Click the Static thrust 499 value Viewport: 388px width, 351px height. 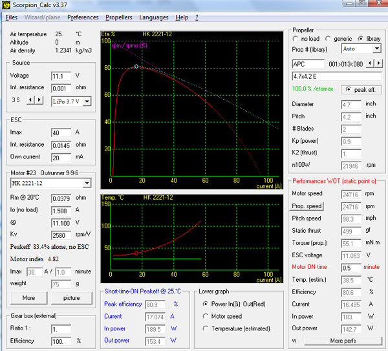(351, 231)
